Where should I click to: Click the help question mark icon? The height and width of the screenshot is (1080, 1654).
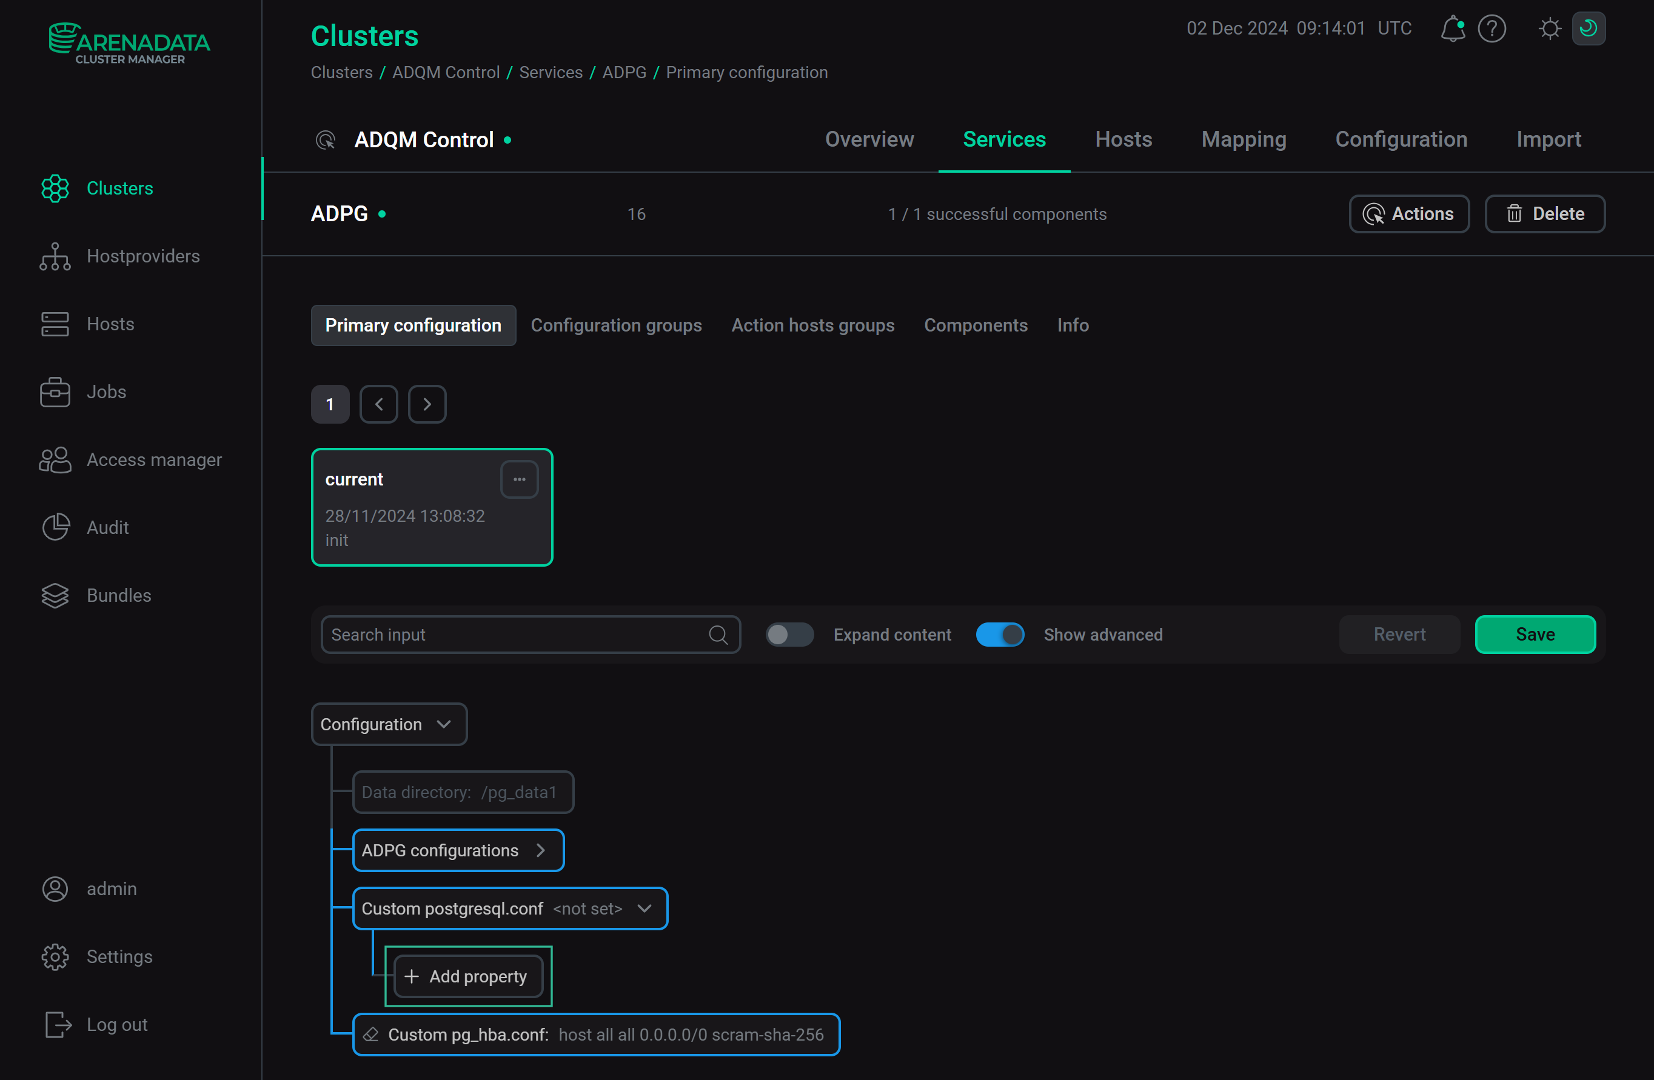point(1492,28)
